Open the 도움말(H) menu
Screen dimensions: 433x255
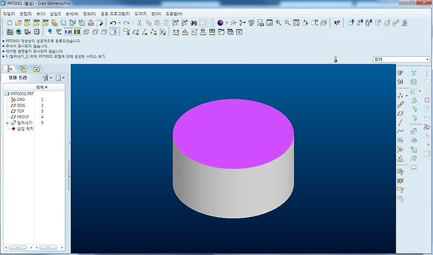click(174, 14)
